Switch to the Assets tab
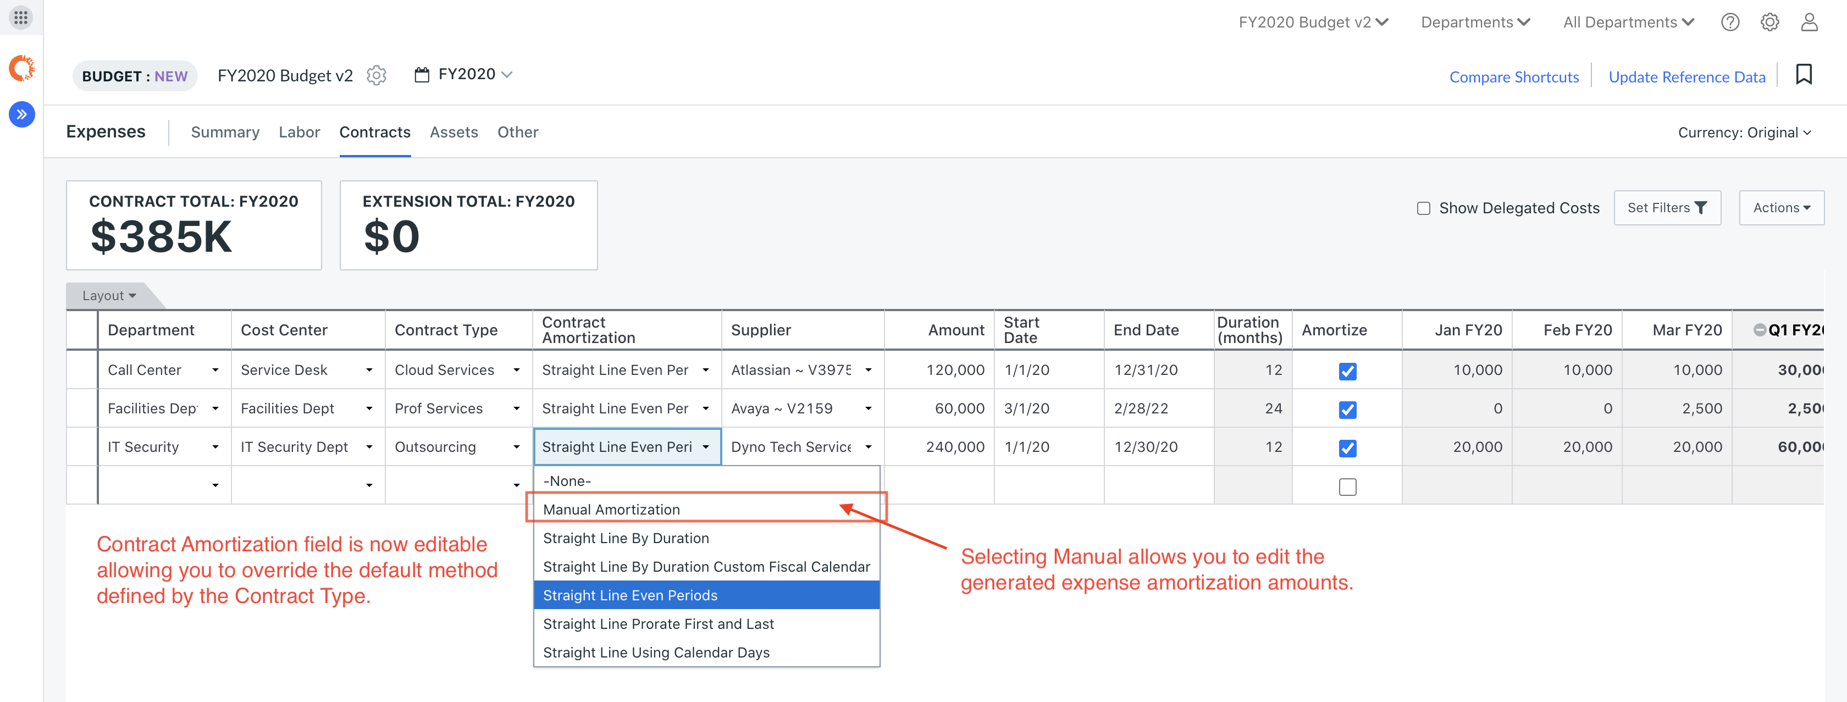The width and height of the screenshot is (1847, 702). 454,132
